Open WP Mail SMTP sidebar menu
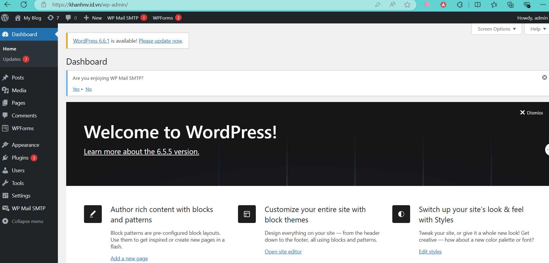Image resolution: width=549 pixels, height=263 pixels. pos(29,208)
